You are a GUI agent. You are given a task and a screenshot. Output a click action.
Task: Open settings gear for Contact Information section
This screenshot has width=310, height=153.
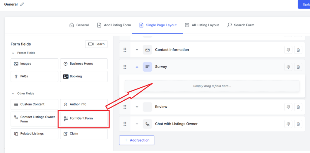tap(288, 50)
